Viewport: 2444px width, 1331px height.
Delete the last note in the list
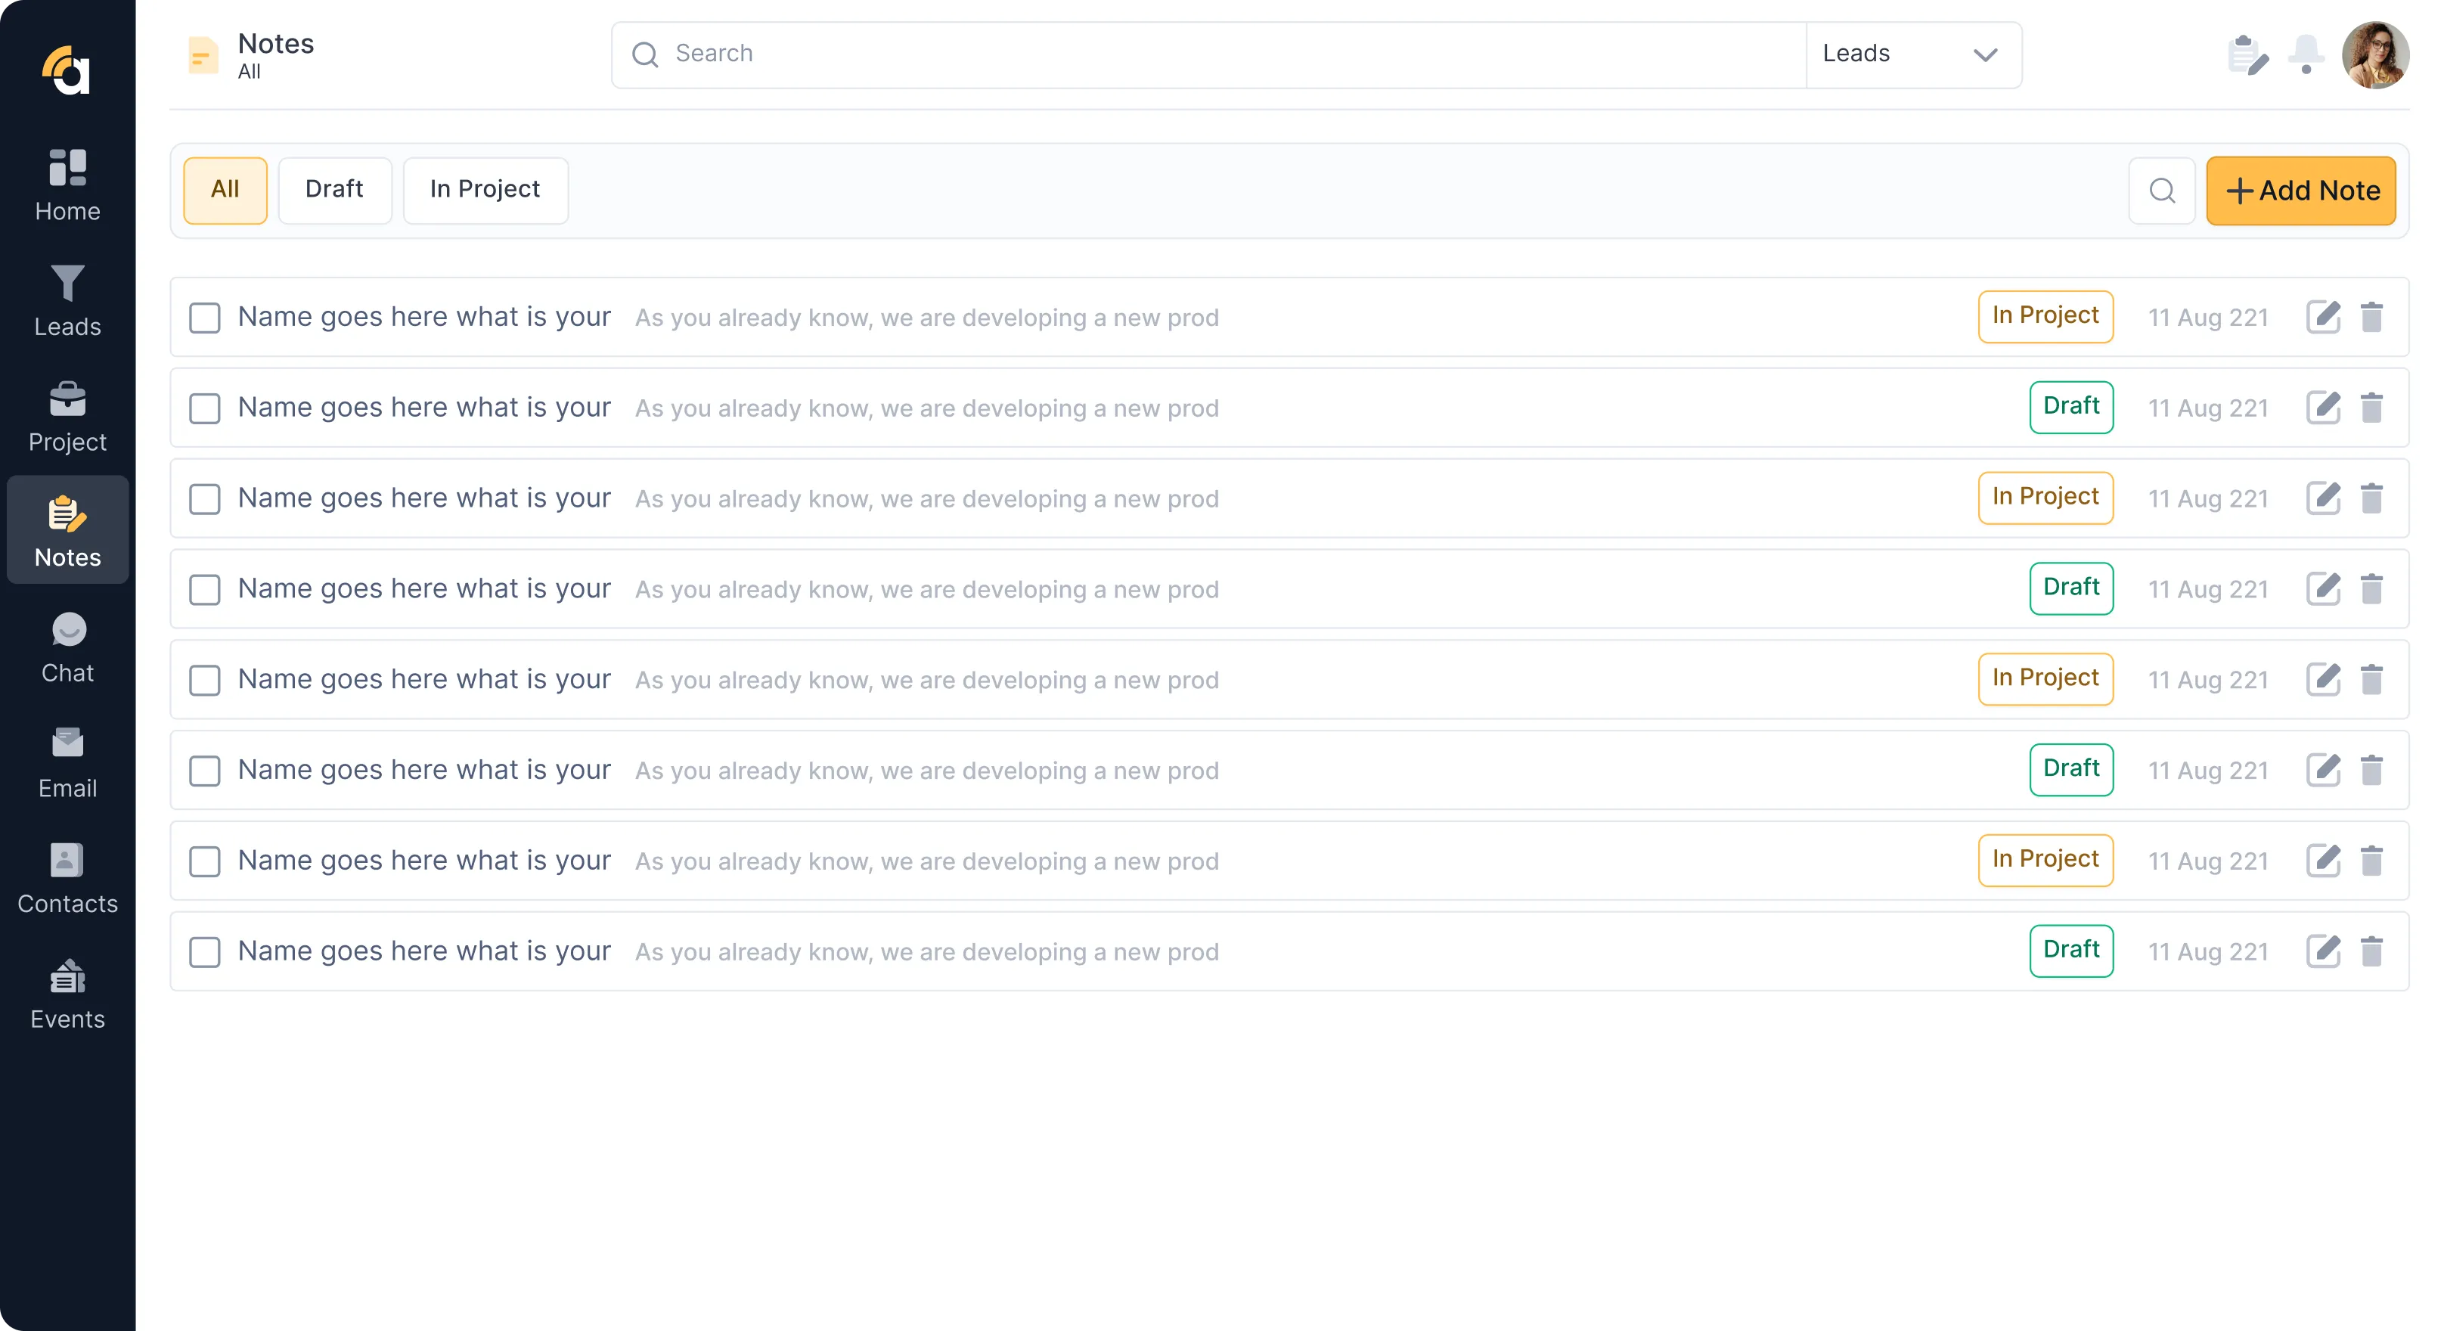pyautogui.click(x=2372, y=951)
